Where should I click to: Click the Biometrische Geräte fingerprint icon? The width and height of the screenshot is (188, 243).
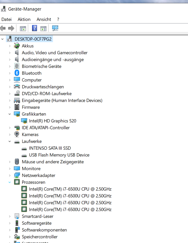point(17,66)
